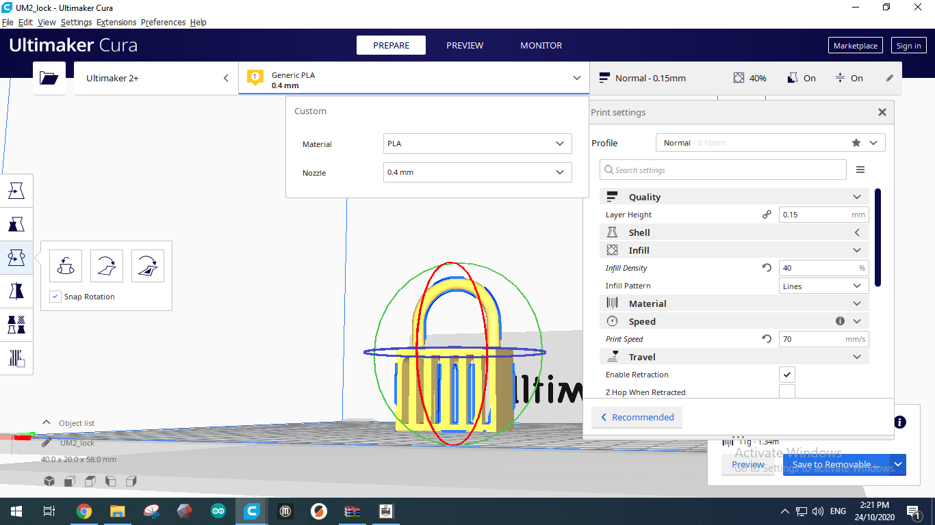Image resolution: width=935 pixels, height=525 pixels.
Task: Click the Sign in button
Action: coord(908,46)
